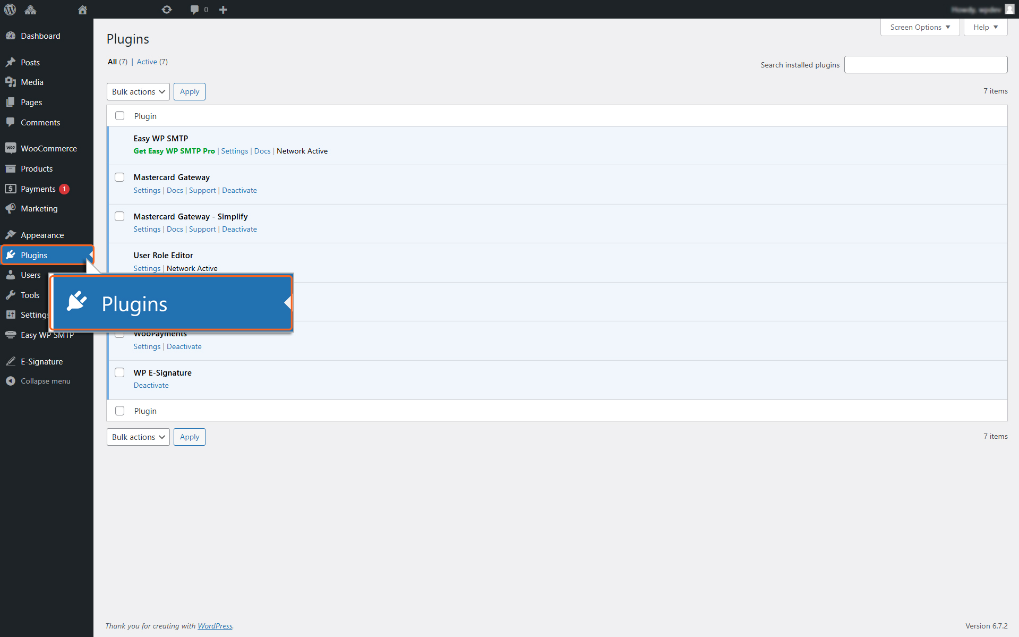This screenshot has width=1019, height=637.
Task: Open Settings link under User Role Editor
Action: (x=147, y=268)
